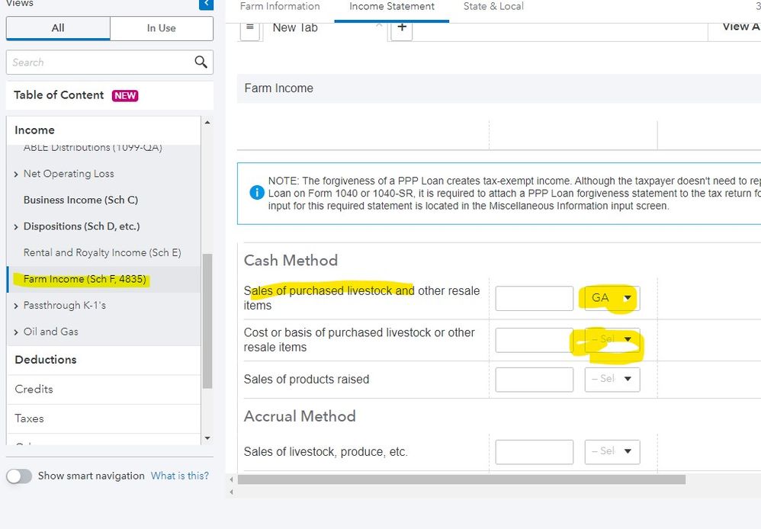This screenshot has width=761, height=529.
Task: Click the search magnifier icon
Action: point(201,63)
